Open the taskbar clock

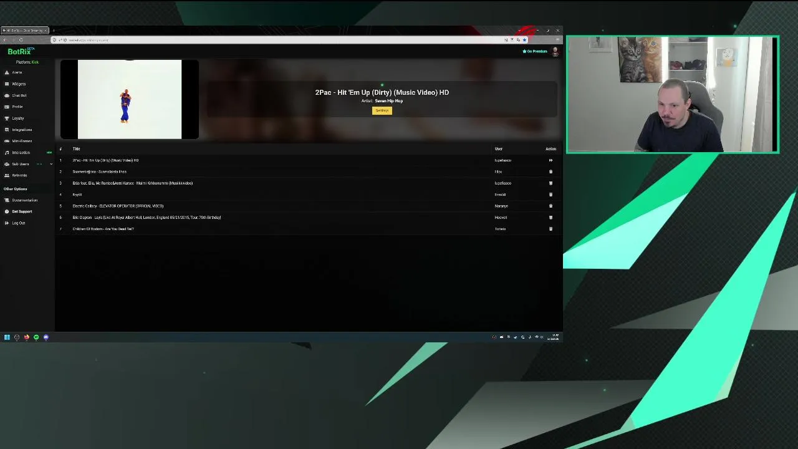tap(554, 337)
